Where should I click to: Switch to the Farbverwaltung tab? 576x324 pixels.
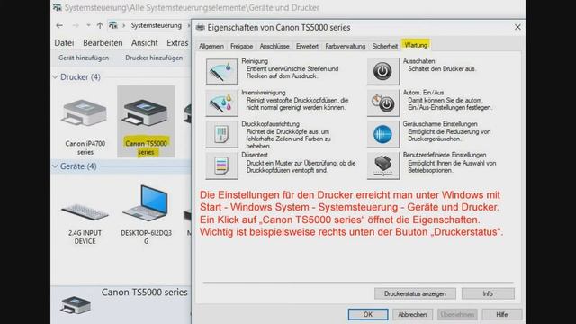[x=346, y=46]
